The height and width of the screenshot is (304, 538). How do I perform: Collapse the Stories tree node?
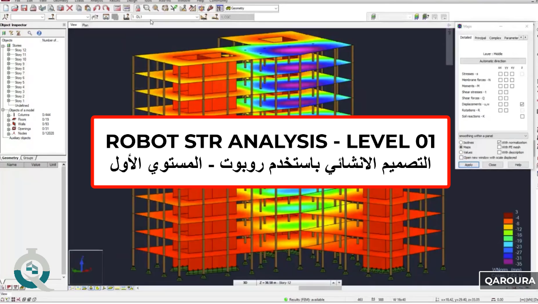coord(3,46)
